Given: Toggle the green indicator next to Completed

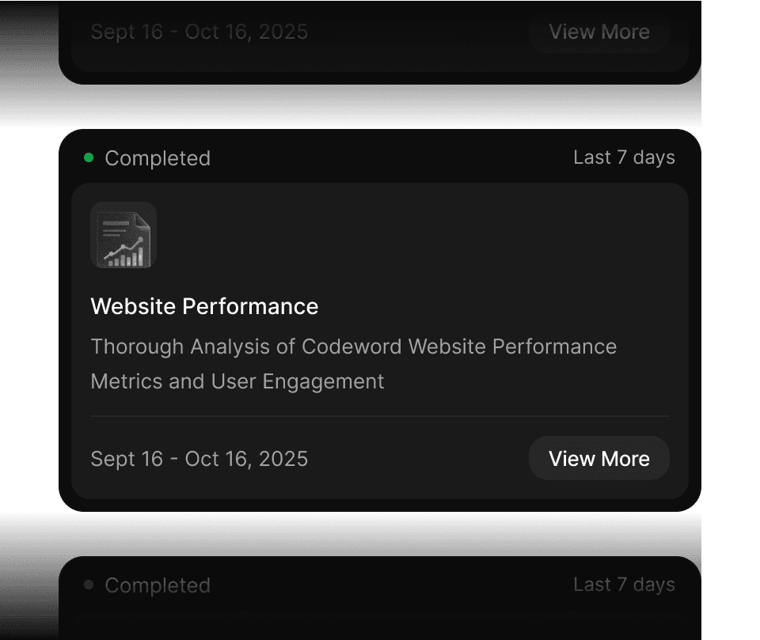Looking at the screenshot, I should 87,158.
